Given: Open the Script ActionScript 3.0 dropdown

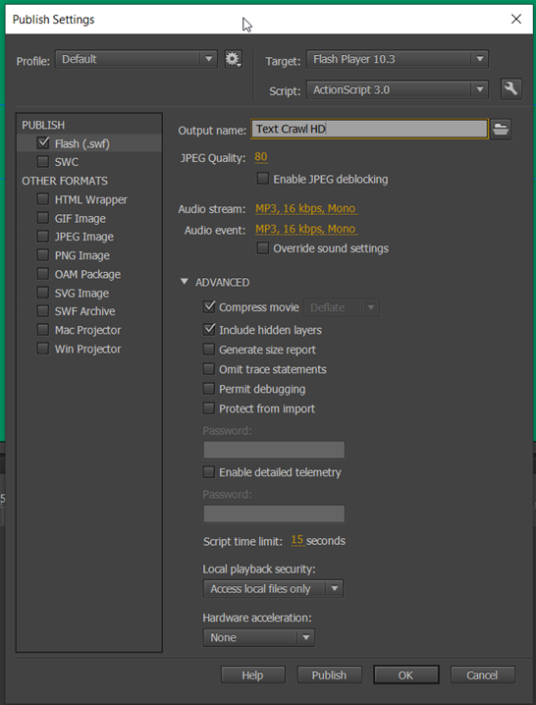Looking at the screenshot, I should 398,89.
